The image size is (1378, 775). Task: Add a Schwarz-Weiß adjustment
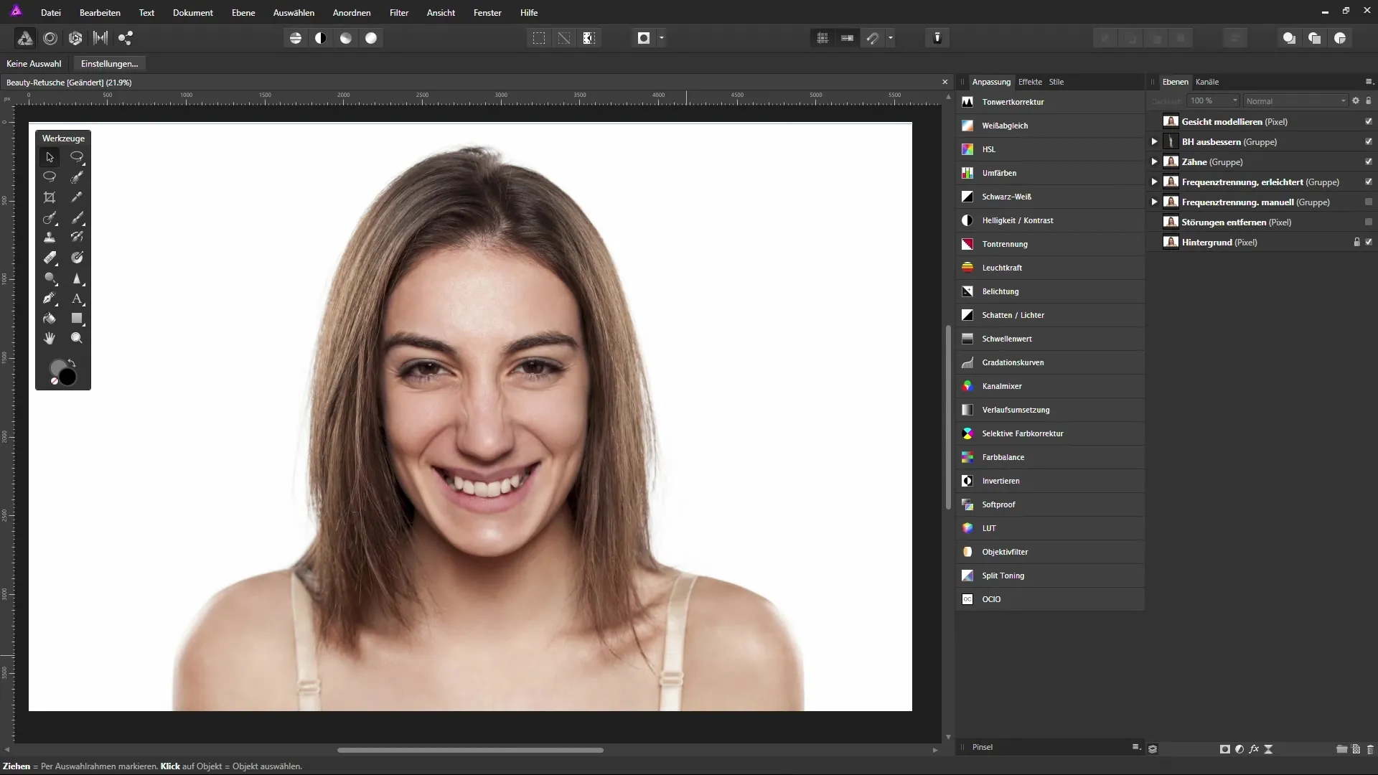(x=1050, y=197)
